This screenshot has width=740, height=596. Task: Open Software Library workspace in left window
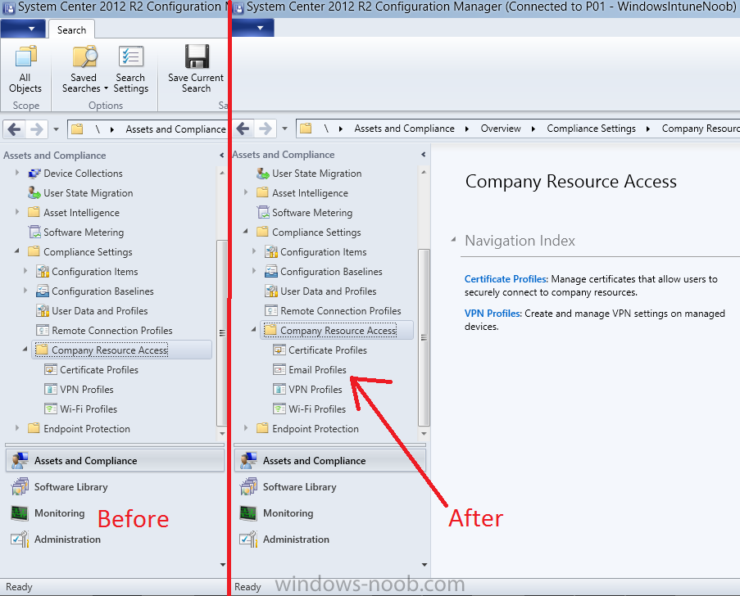tap(115, 486)
